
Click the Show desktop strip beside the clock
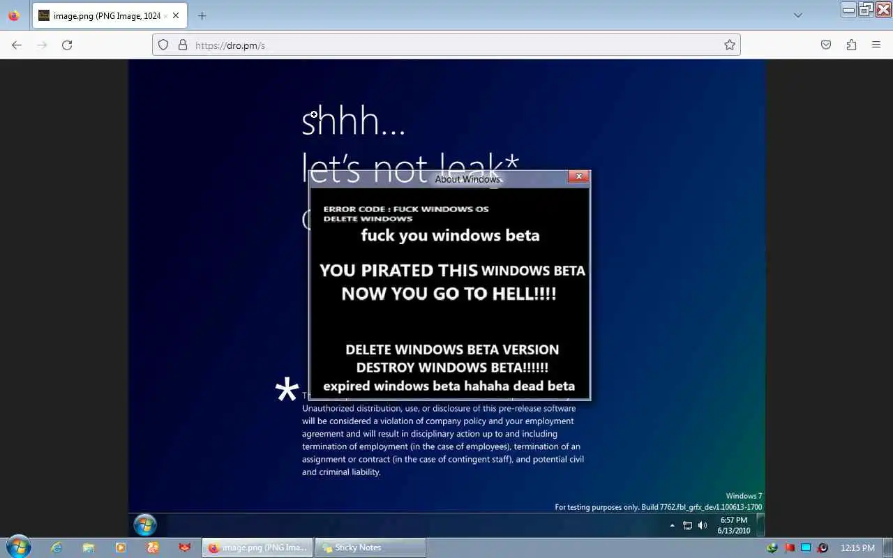click(x=888, y=548)
